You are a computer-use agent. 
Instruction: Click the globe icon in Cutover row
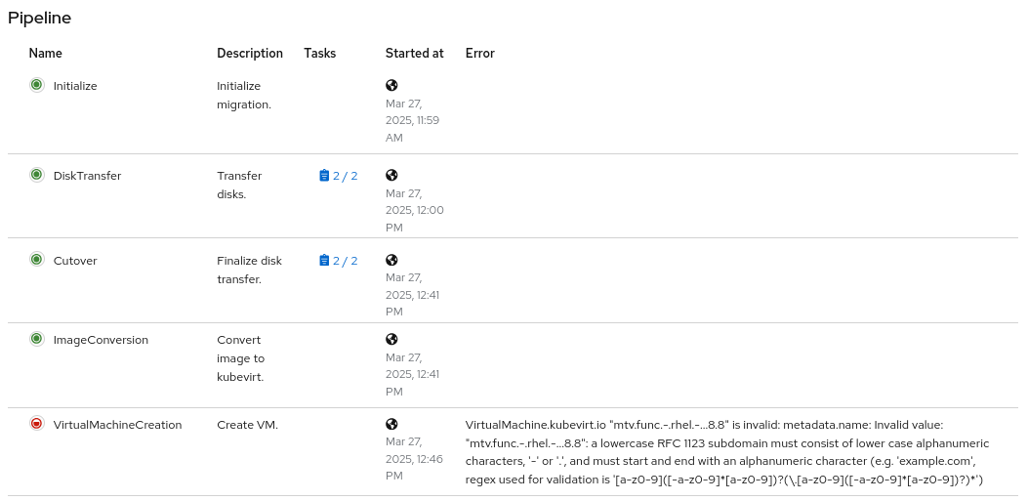click(391, 260)
